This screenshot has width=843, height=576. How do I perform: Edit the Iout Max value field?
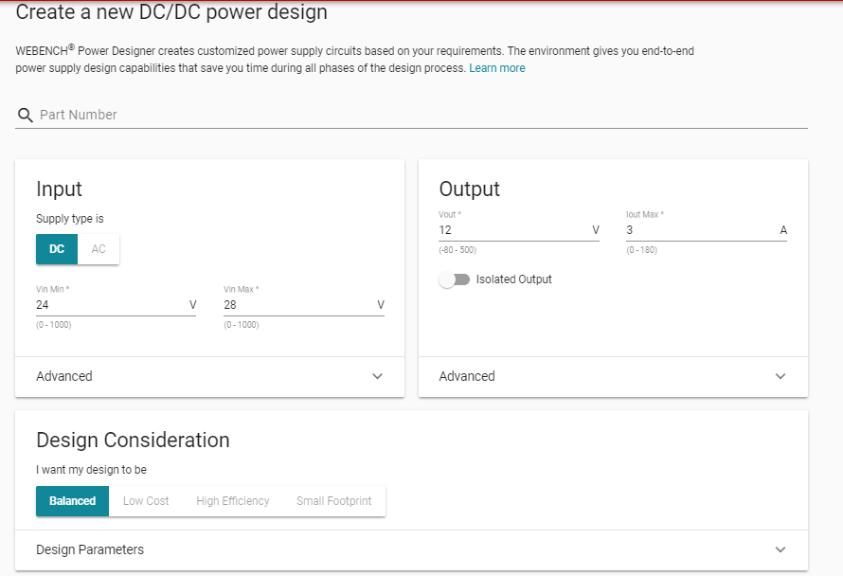699,230
